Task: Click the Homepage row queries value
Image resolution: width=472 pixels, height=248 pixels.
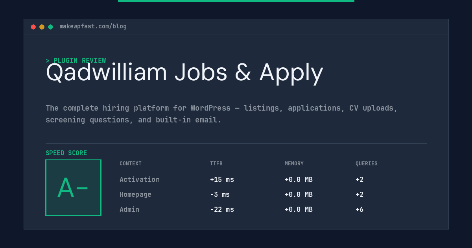Action: point(360,194)
